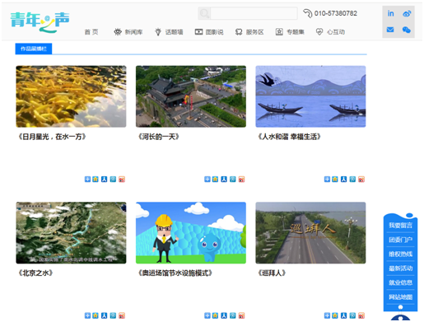424x322 pixels.
Task: Click the search magnifier icon
Action: coord(204,13)
